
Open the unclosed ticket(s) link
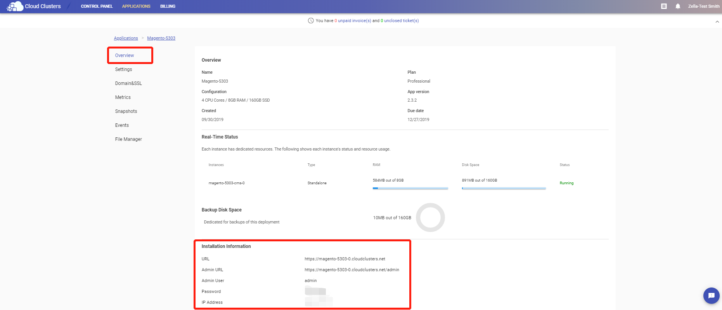[401, 21]
